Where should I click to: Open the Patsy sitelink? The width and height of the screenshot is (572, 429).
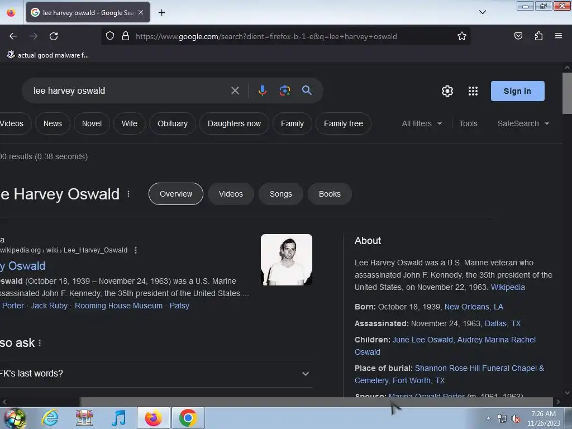[x=179, y=306]
